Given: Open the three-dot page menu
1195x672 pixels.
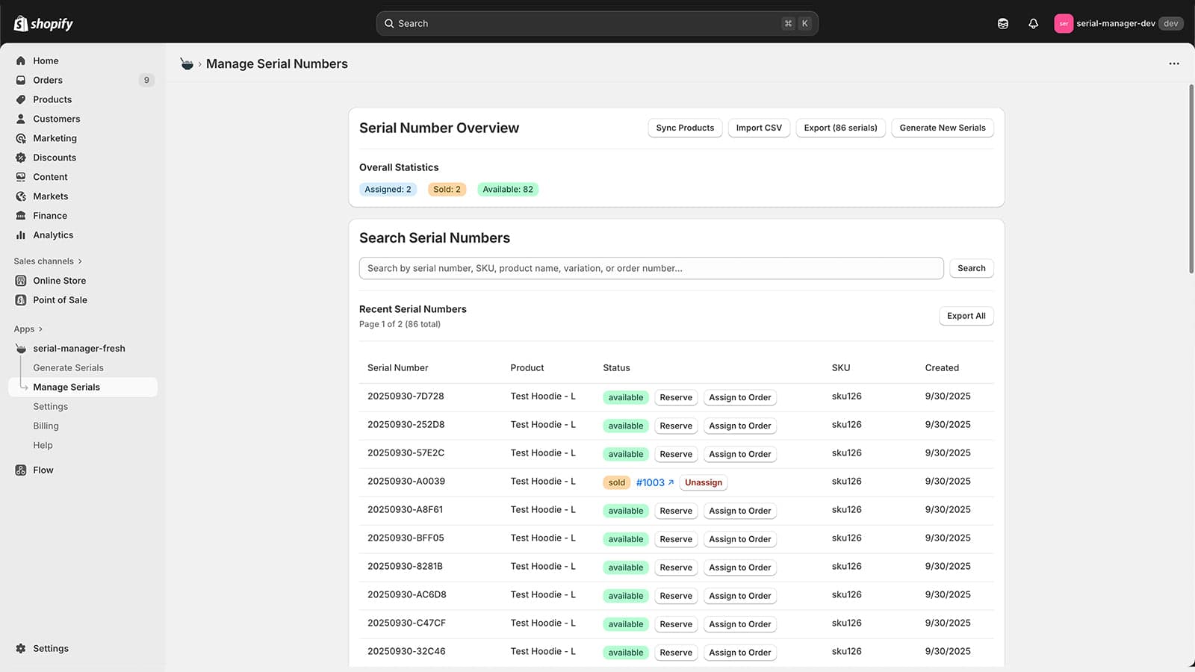Looking at the screenshot, I should click(1174, 63).
